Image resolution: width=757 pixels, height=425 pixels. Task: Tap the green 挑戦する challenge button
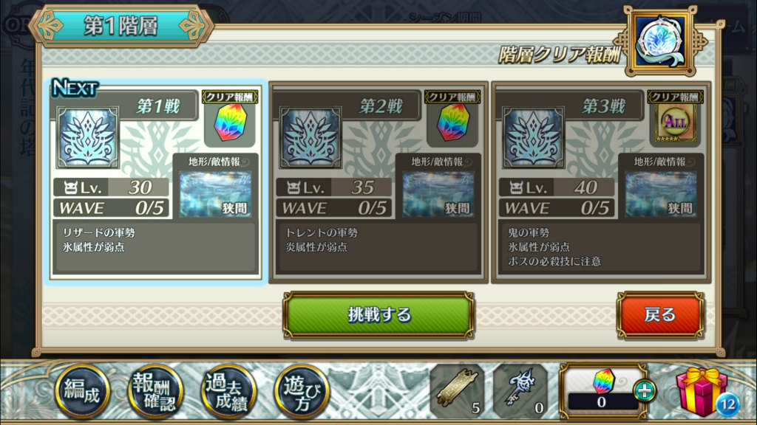(x=378, y=314)
